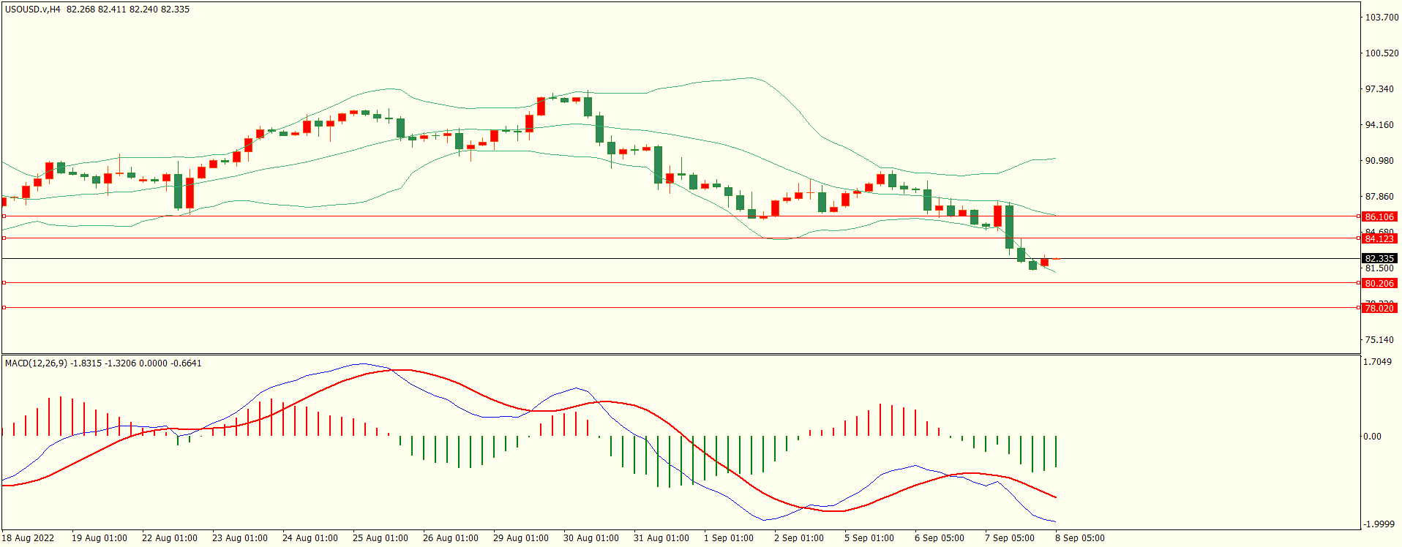Click the MACD(12,26,9) indicator label

pyautogui.click(x=36, y=363)
